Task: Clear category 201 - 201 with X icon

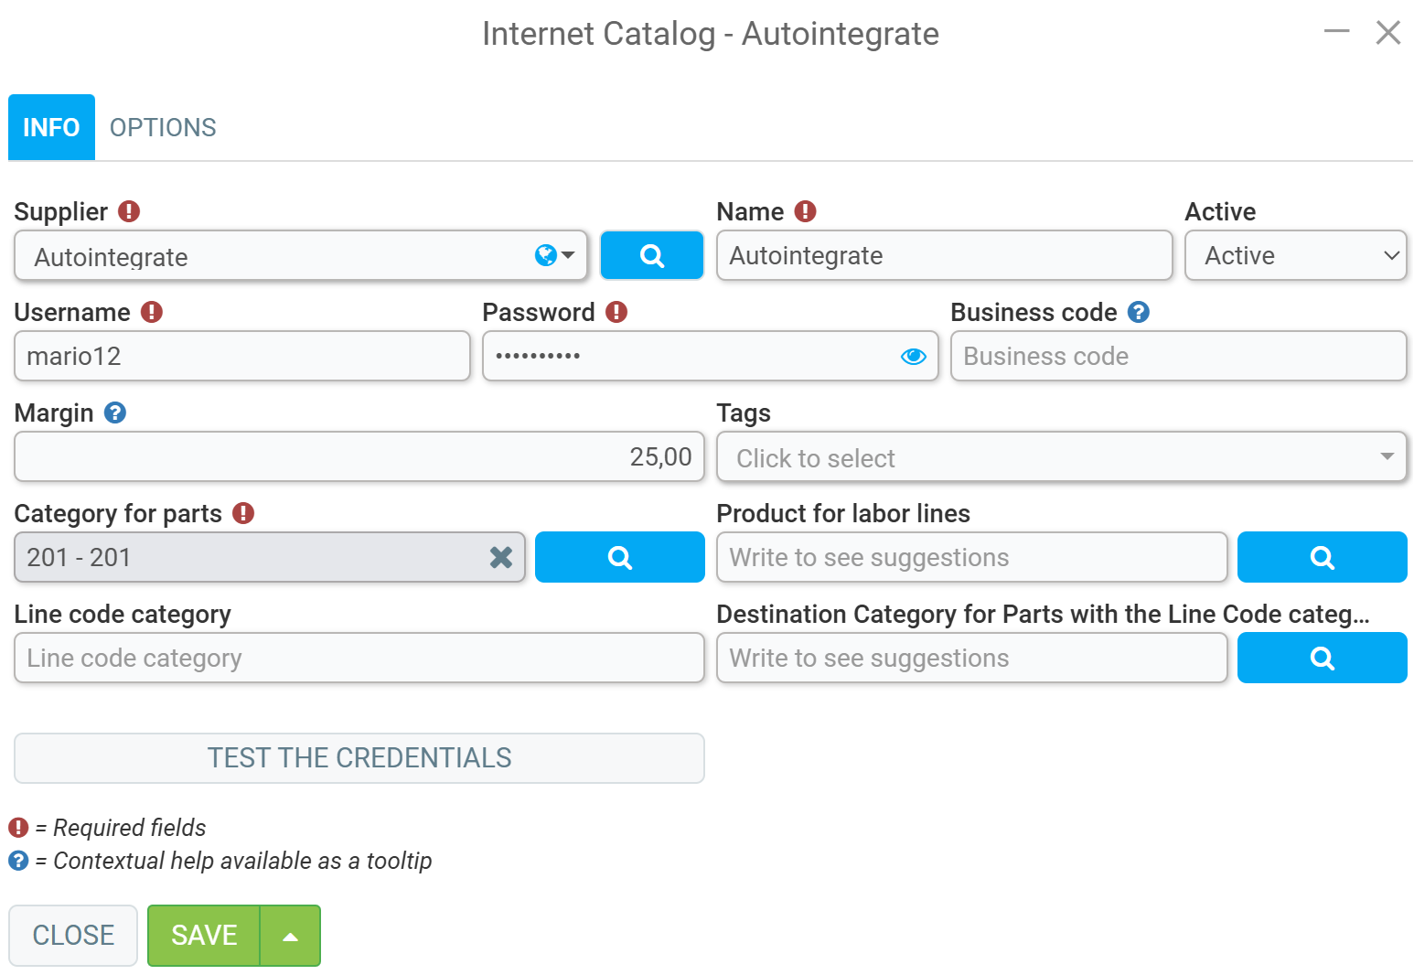Action: 500,557
